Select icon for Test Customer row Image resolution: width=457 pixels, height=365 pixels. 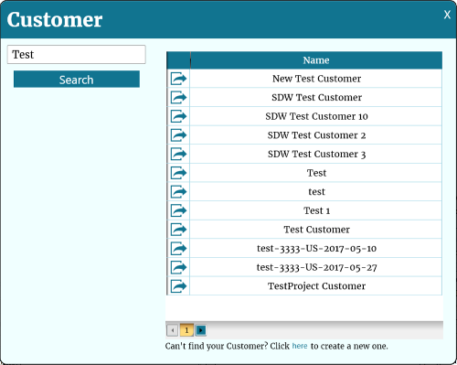[x=178, y=230]
